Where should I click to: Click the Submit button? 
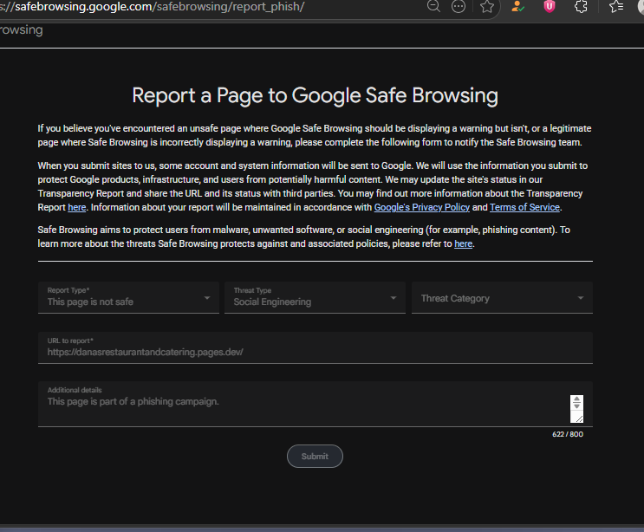pyautogui.click(x=315, y=456)
